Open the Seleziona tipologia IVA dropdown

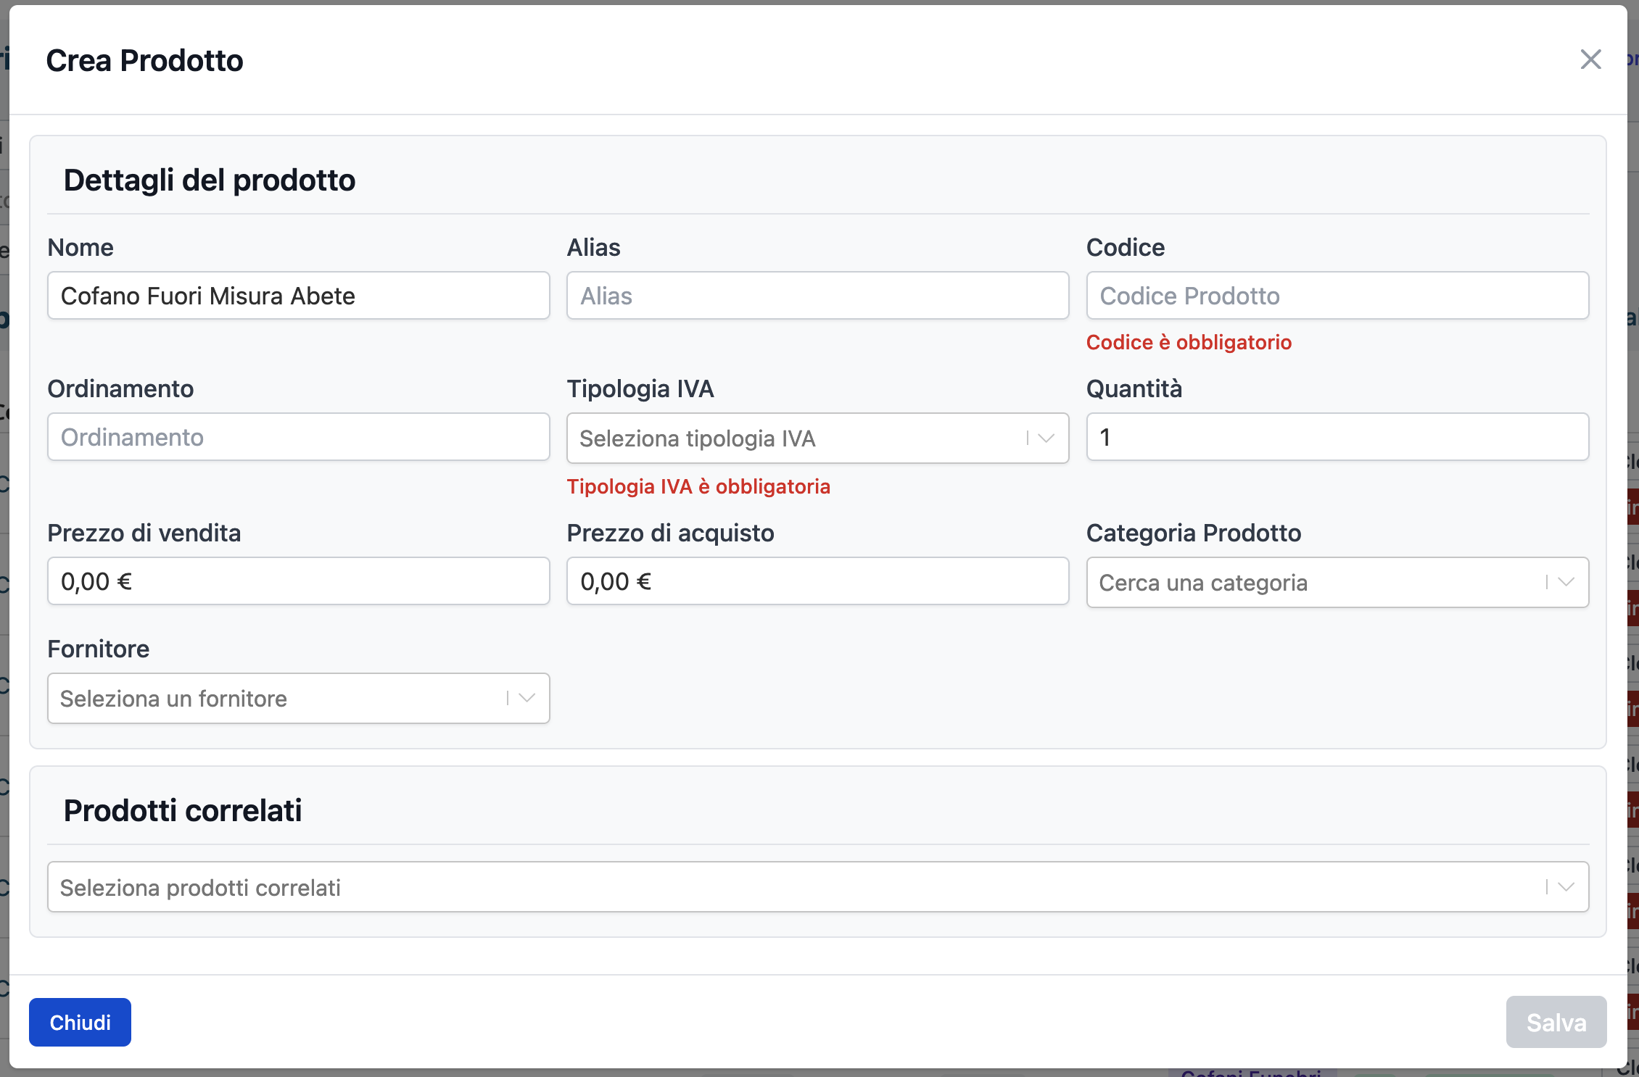pyautogui.click(x=798, y=438)
